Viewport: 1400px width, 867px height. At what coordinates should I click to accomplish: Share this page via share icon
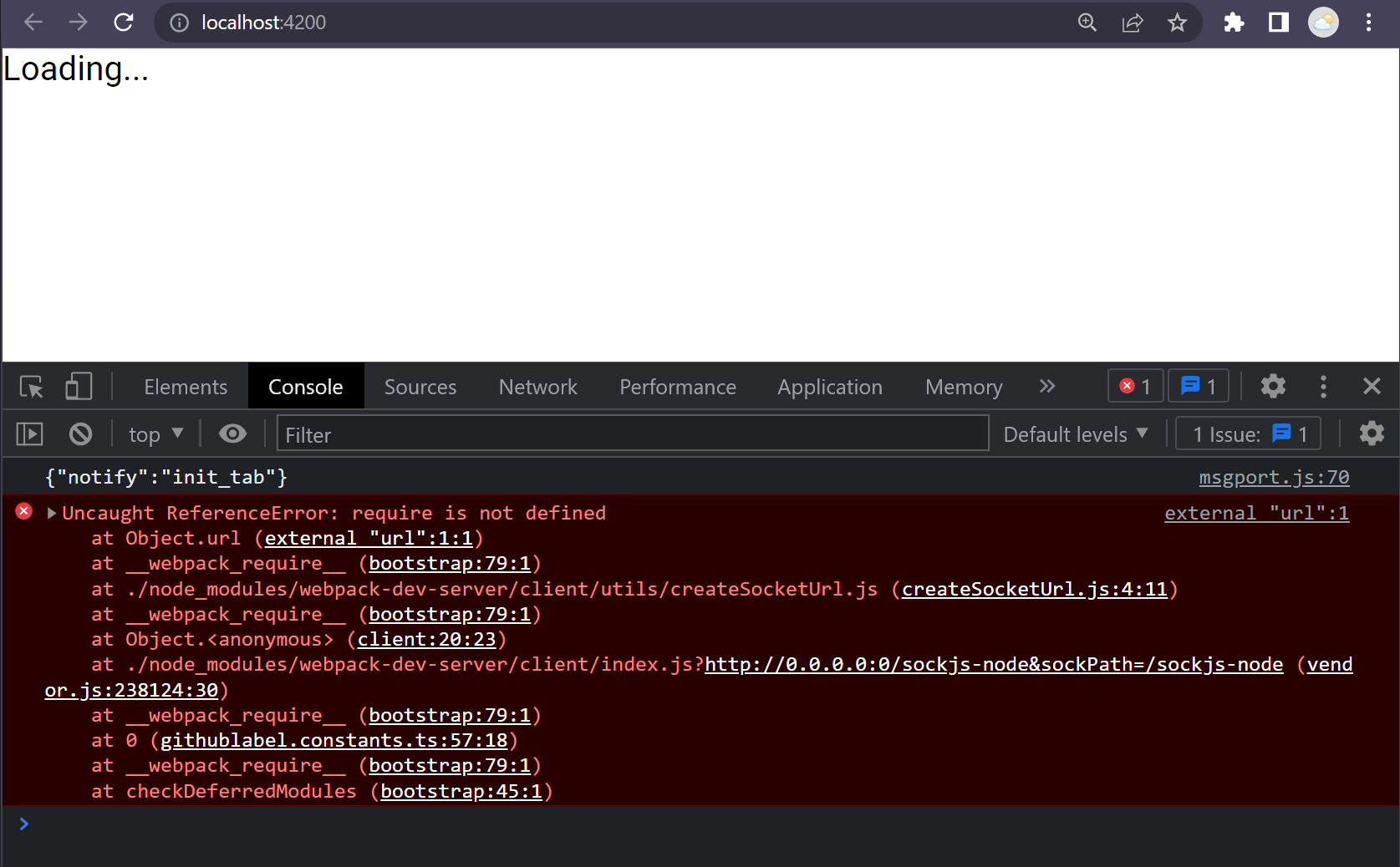click(1132, 23)
